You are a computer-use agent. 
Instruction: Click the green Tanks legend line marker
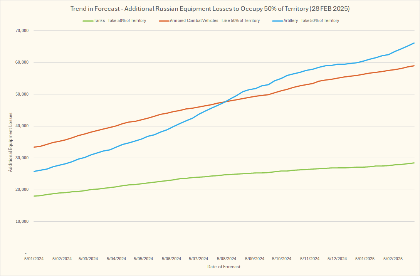pyautogui.click(x=88, y=21)
